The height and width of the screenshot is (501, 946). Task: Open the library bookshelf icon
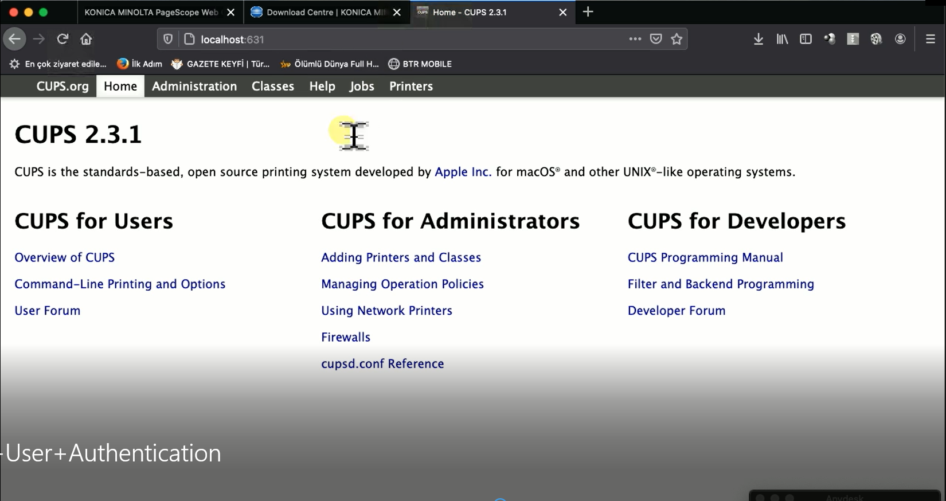point(782,39)
